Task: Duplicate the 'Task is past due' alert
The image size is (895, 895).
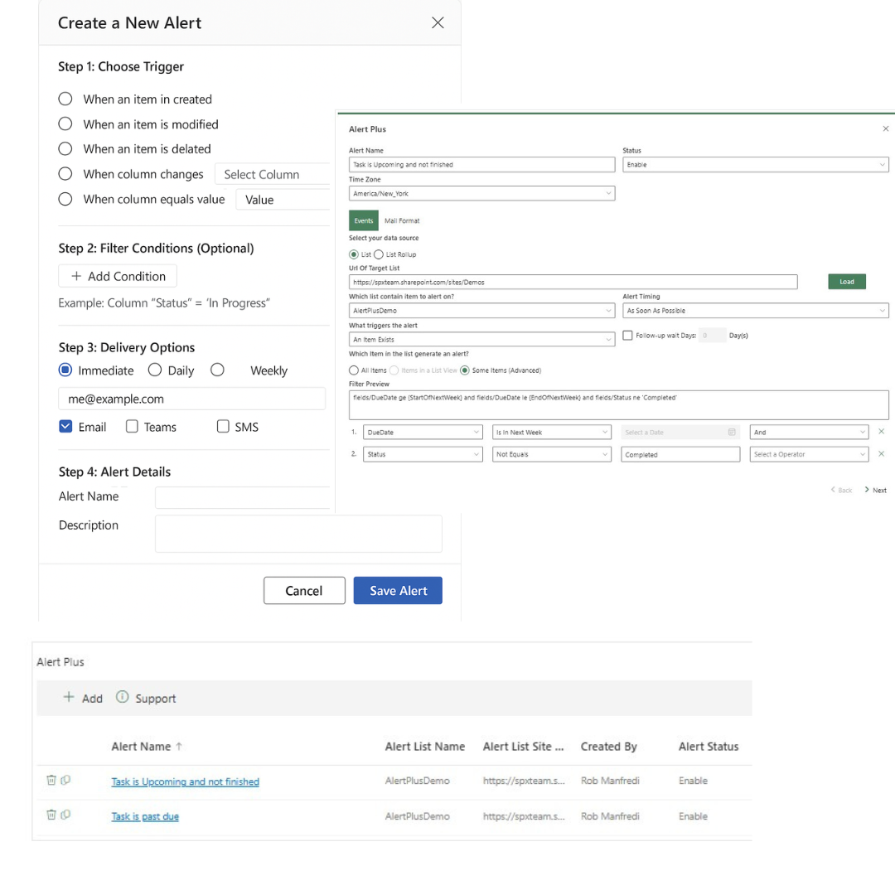Action: point(65,815)
